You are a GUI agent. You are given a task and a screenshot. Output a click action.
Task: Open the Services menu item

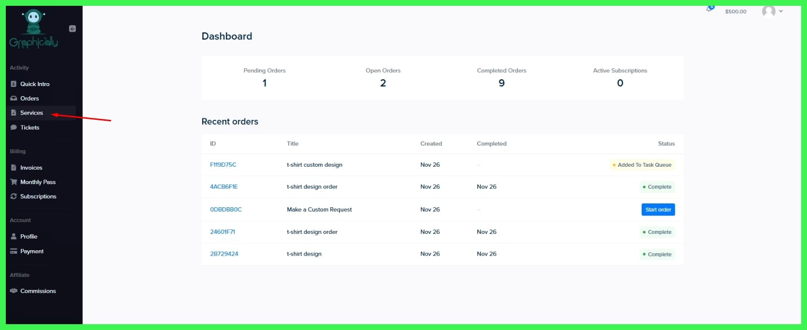pyautogui.click(x=31, y=113)
